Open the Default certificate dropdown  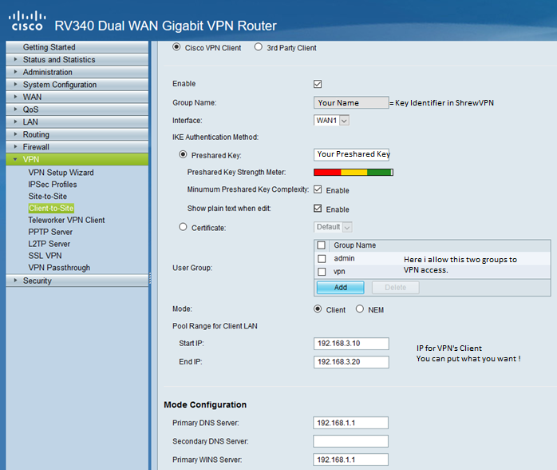click(x=334, y=227)
